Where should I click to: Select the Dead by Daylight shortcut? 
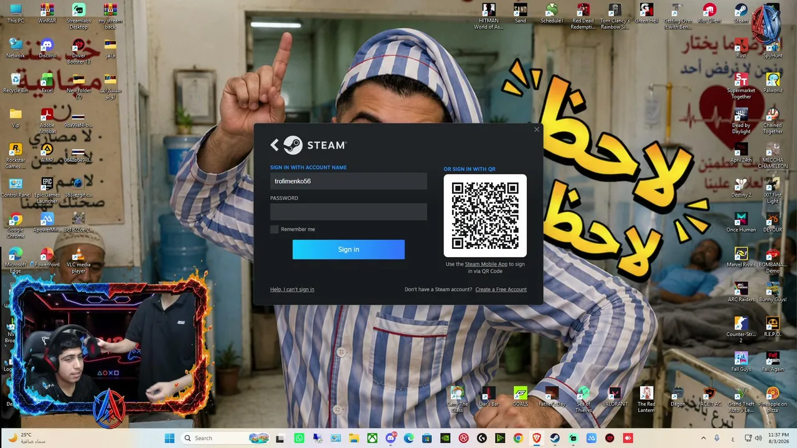coord(741,121)
